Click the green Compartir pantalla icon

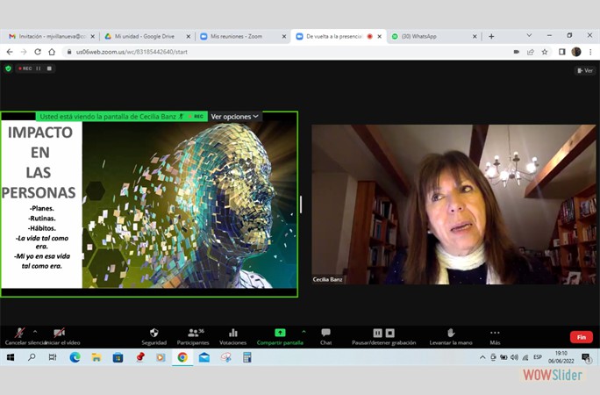pyautogui.click(x=280, y=333)
